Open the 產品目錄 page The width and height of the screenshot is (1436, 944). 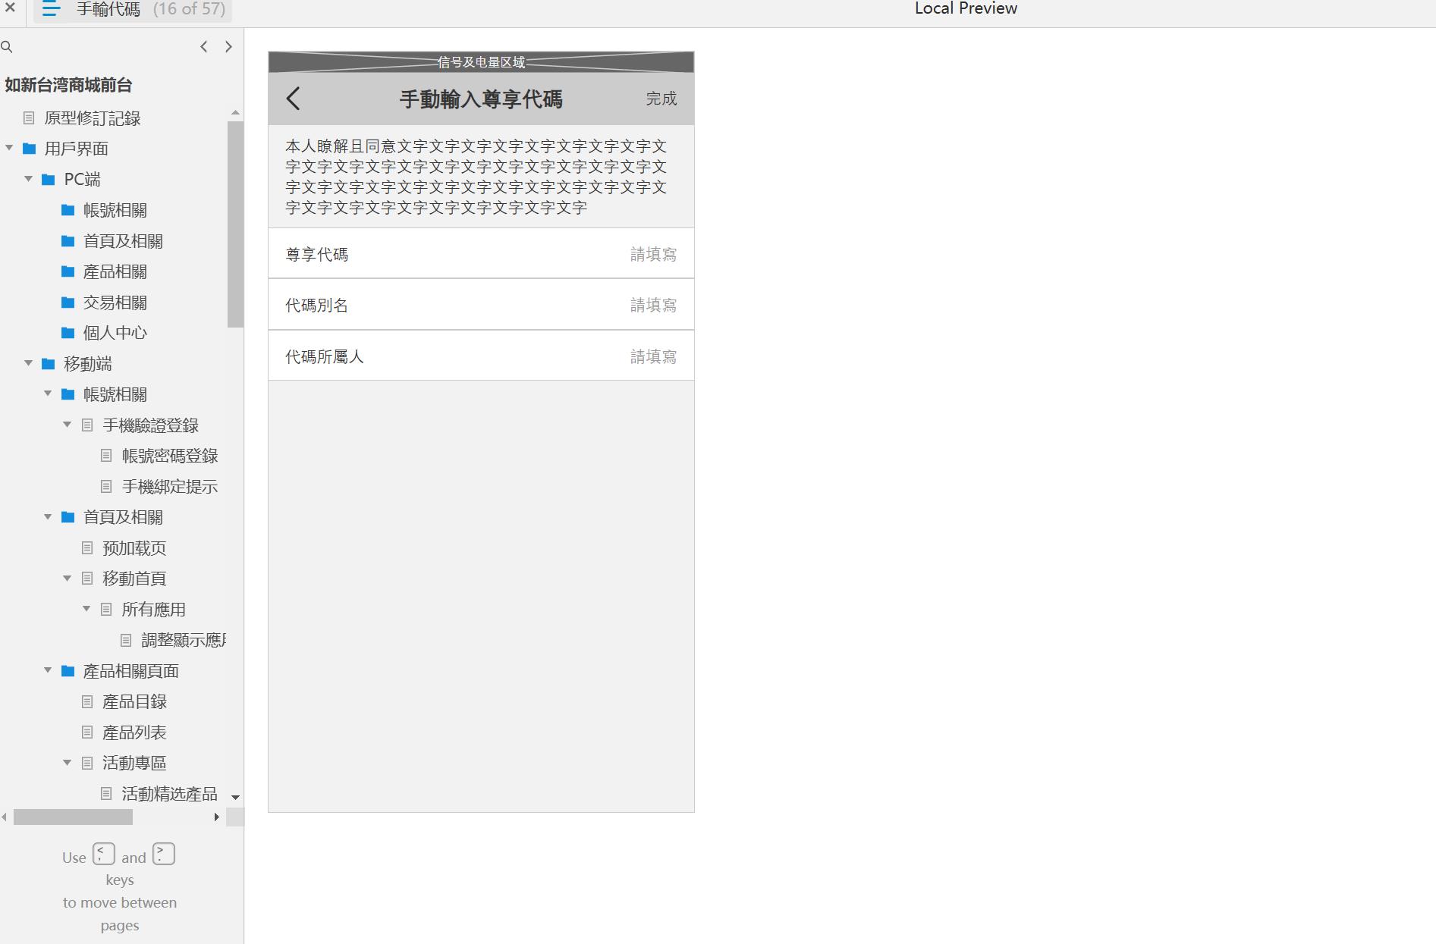pyautogui.click(x=134, y=702)
